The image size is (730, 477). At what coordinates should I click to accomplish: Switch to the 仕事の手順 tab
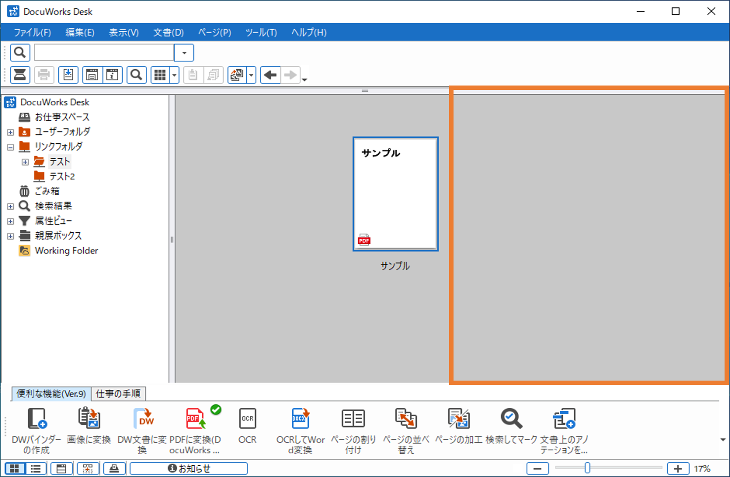coord(118,393)
